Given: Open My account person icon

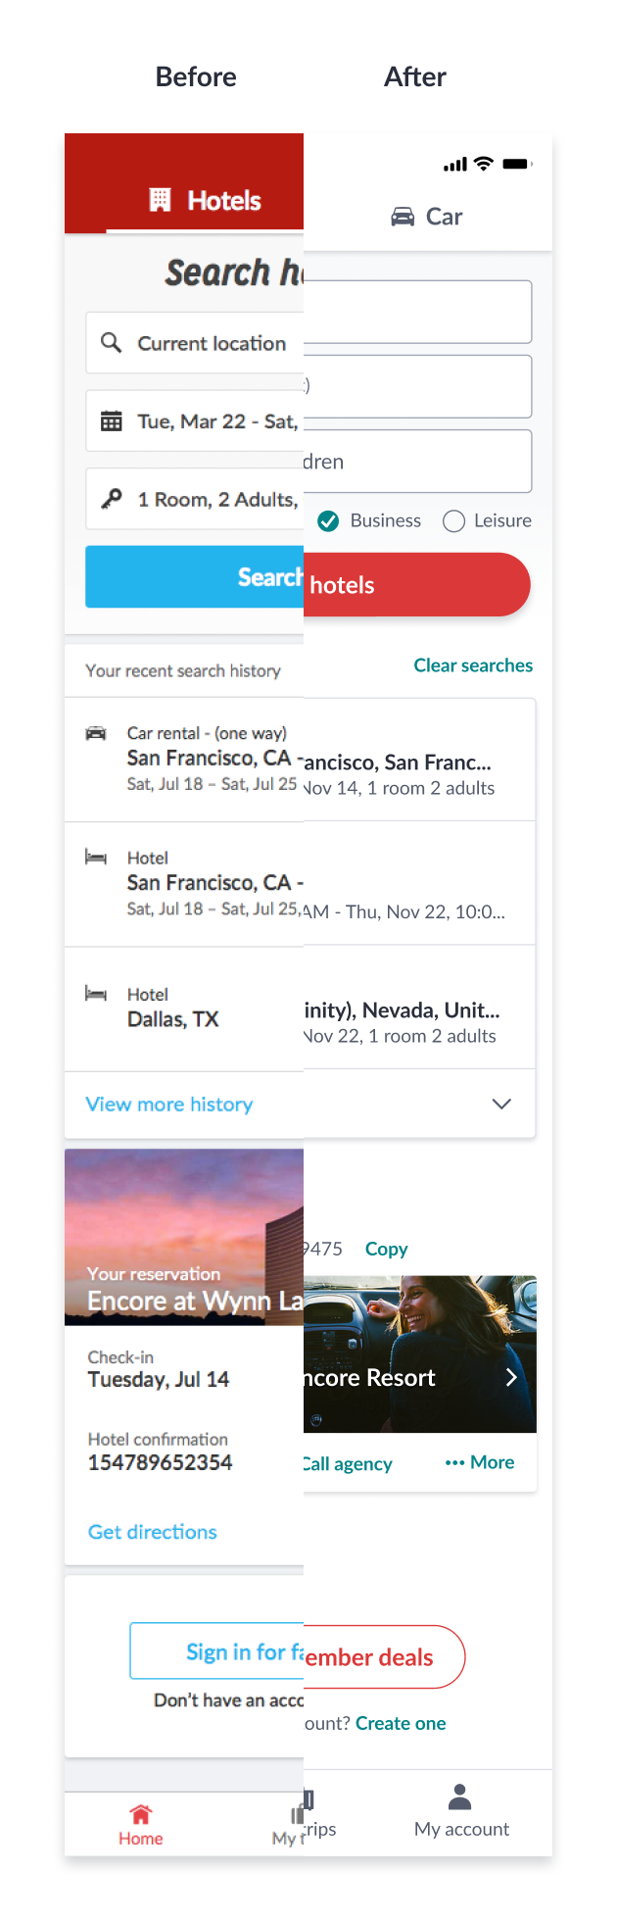Looking at the screenshot, I should point(460,1796).
